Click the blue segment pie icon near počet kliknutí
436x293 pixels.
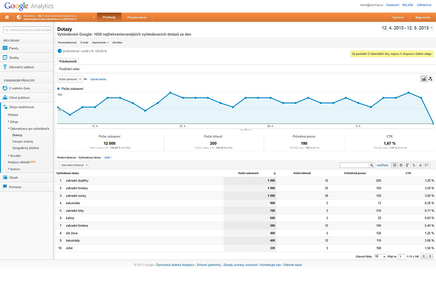point(60,51)
